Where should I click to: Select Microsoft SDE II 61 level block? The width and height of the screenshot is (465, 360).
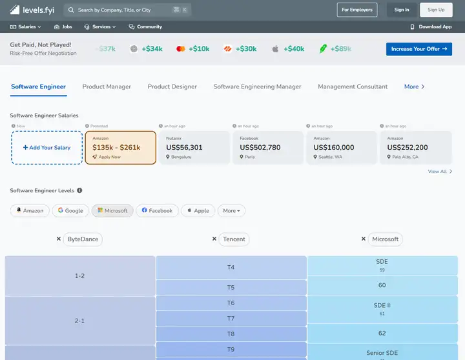[382, 309]
